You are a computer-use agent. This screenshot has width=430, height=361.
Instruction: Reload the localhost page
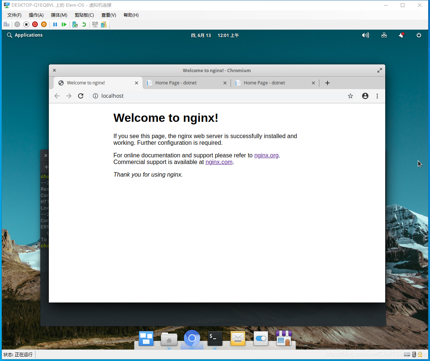pos(81,96)
